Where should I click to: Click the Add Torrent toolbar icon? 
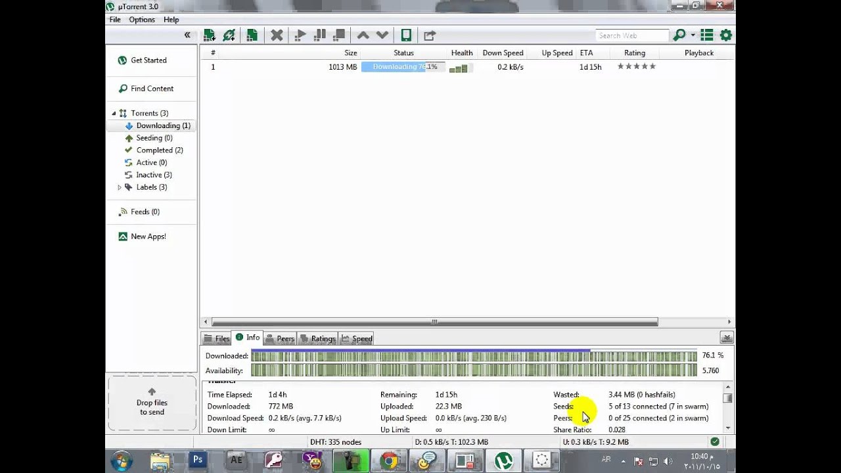click(x=209, y=35)
